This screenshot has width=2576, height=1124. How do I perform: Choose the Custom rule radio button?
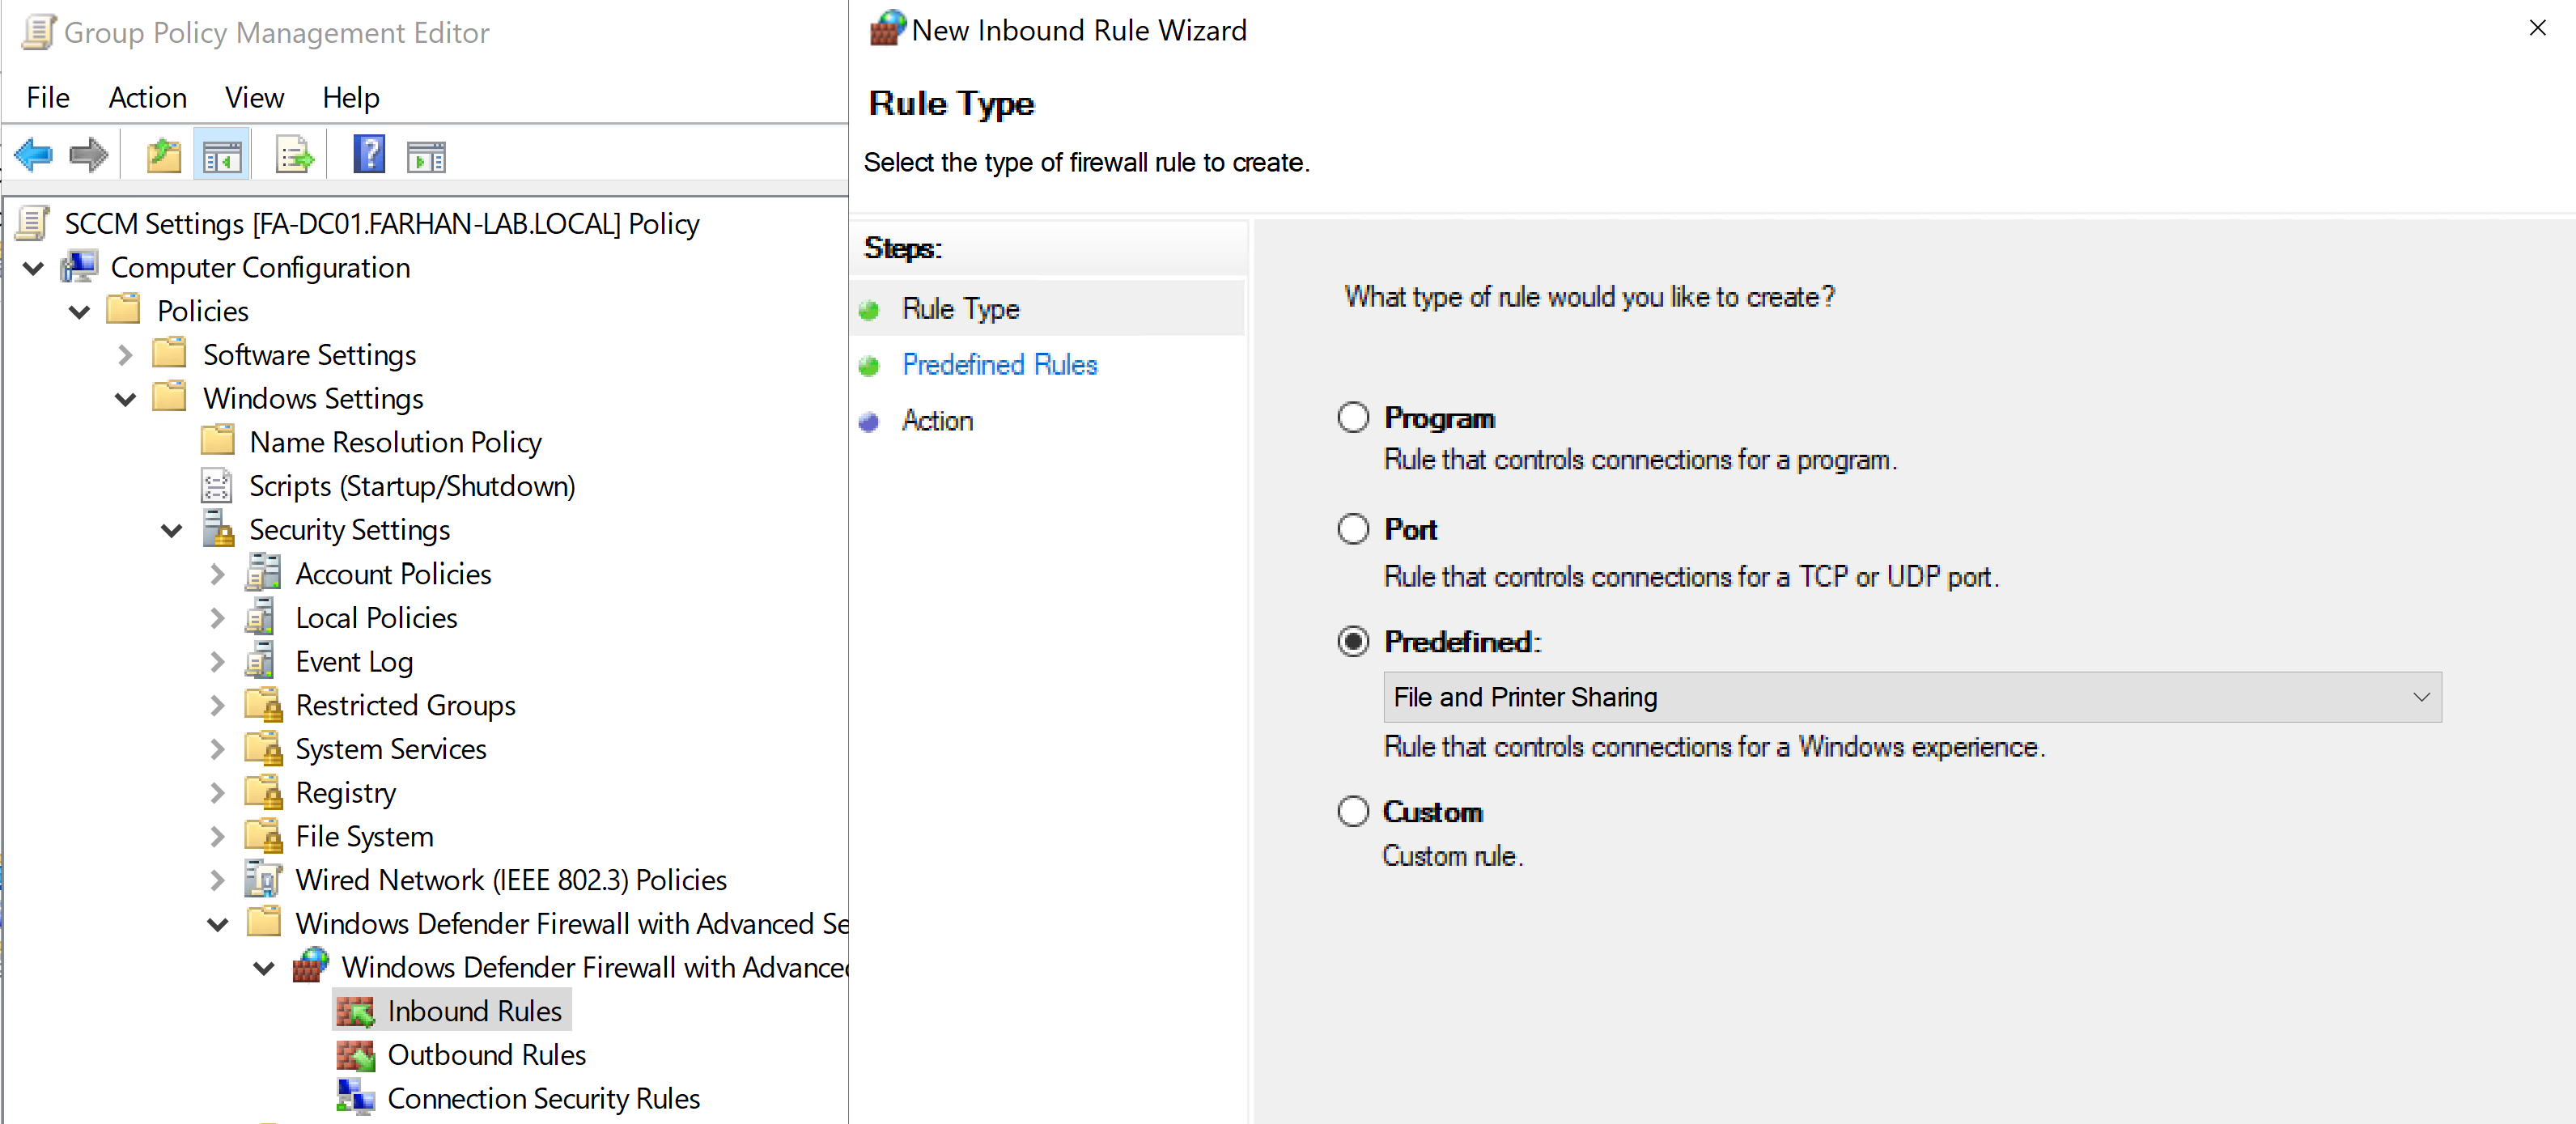1353,811
